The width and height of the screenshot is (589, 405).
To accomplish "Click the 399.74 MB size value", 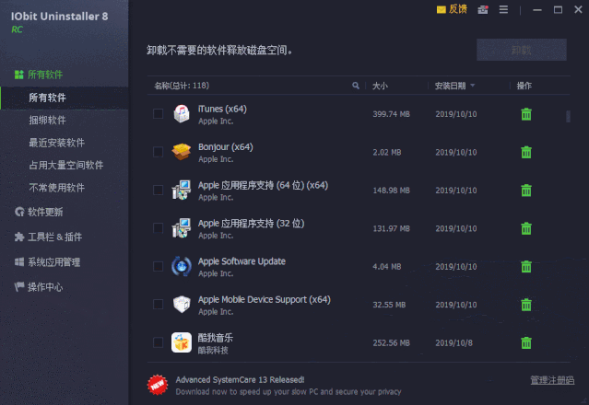I will [391, 114].
